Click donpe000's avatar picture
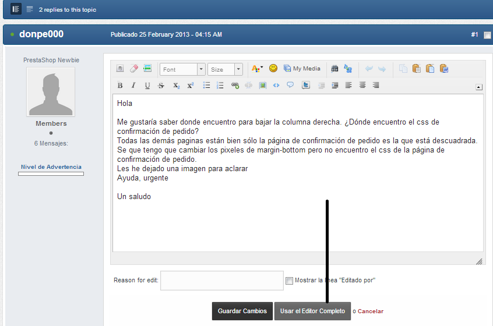Viewport: 493px width, 326px height. click(x=51, y=92)
